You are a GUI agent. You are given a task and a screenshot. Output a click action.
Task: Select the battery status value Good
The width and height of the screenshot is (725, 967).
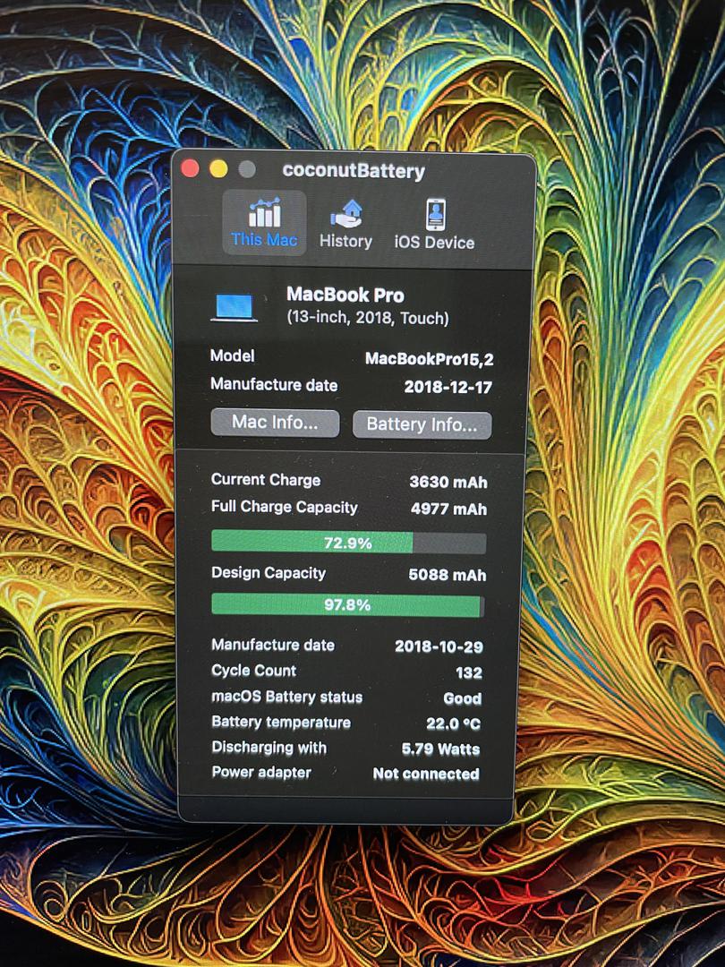click(x=463, y=698)
